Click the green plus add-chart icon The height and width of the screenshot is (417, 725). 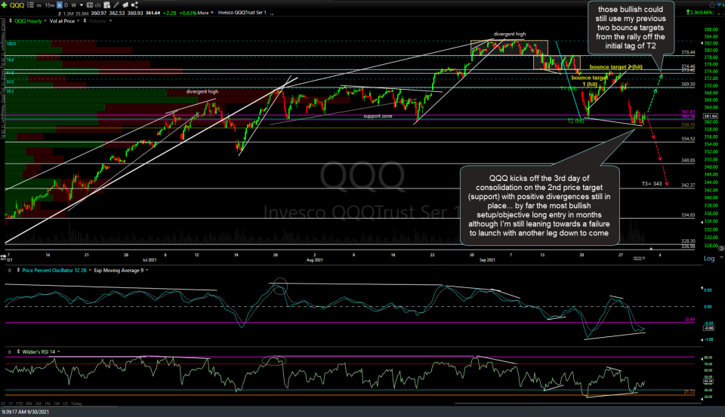point(5,5)
